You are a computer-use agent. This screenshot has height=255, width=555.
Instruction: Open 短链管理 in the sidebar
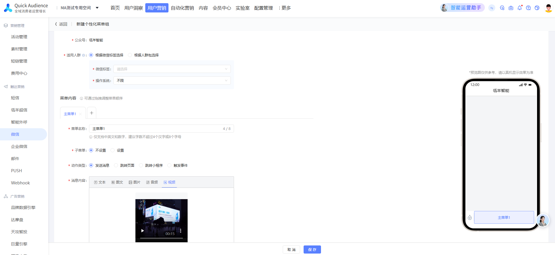[19, 61]
